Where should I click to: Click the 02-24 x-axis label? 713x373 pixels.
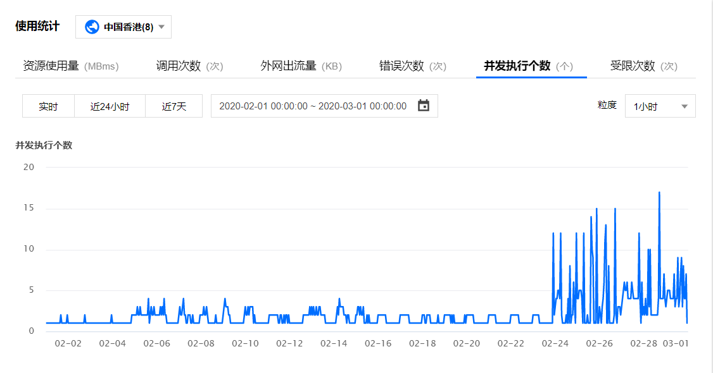555,343
